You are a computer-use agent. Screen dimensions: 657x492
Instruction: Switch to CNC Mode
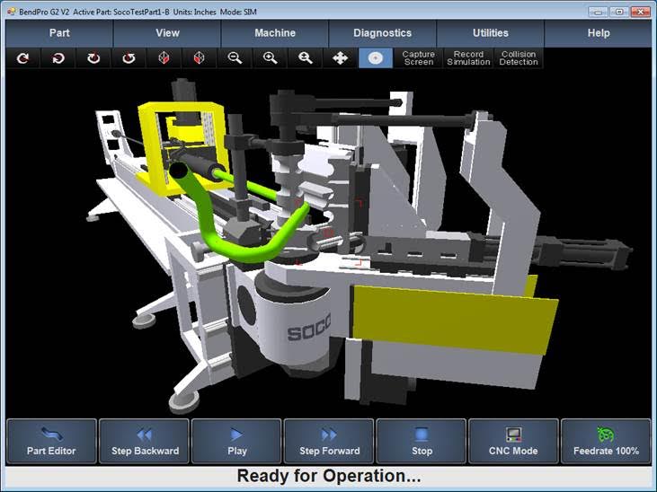click(x=513, y=442)
